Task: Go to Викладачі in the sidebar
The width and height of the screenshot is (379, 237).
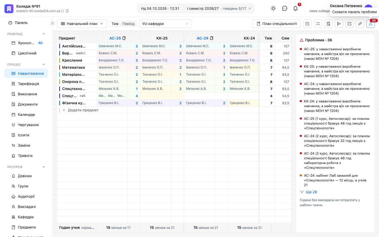Action: 26,207
